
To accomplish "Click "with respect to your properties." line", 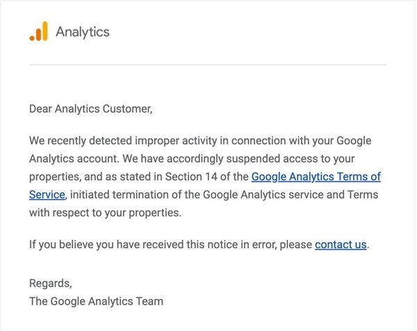I will [104, 213].
